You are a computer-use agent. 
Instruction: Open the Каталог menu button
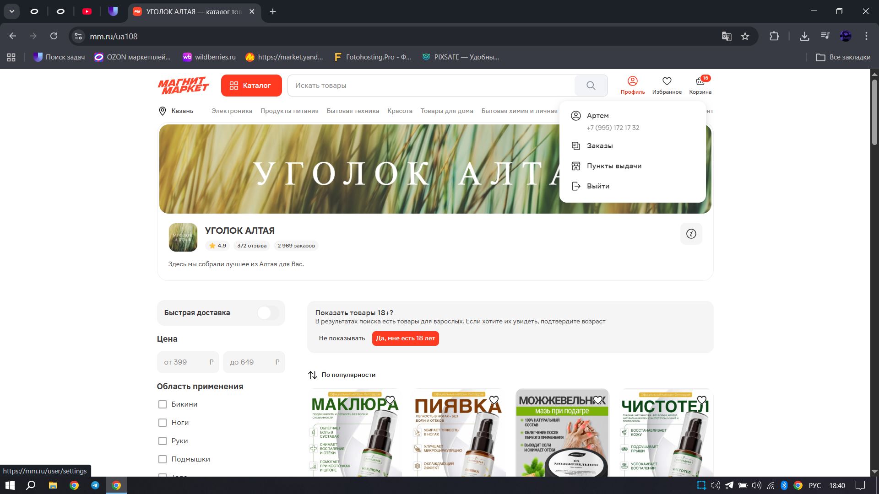click(x=251, y=86)
